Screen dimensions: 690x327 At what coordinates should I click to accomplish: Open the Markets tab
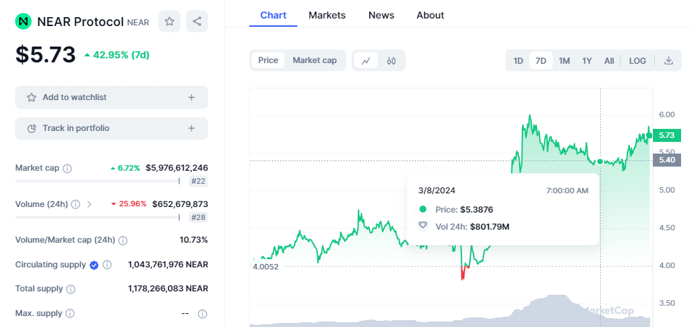(327, 15)
